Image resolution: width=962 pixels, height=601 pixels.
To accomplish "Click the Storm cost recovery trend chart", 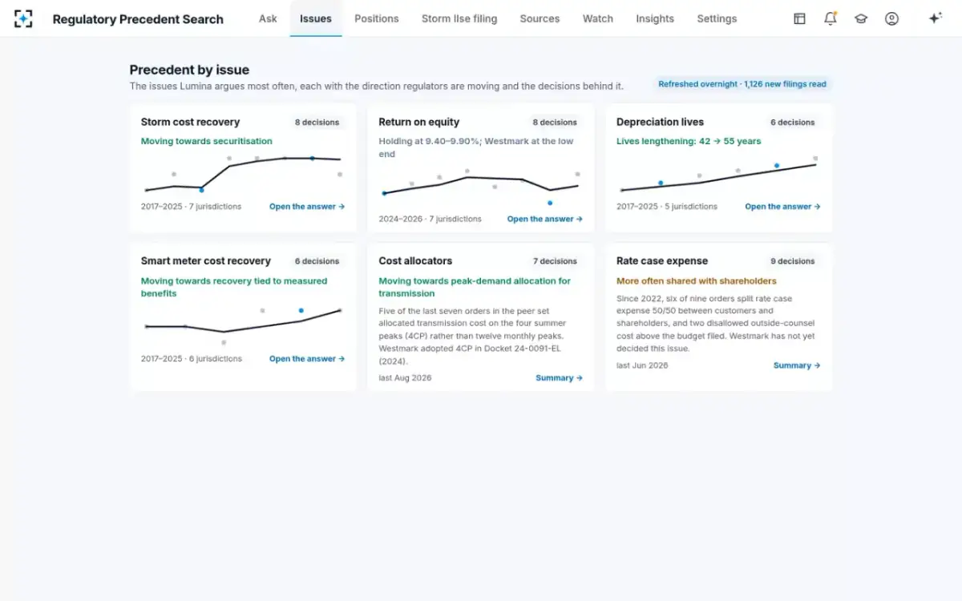I will [243, 174].
